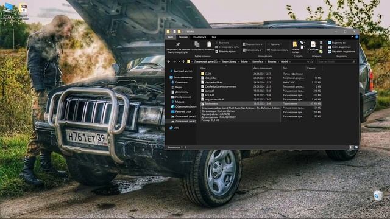Click Вырезать (Cut) in the ribbon
Viewport: 390px width, 219px height.
pos(222,43)
